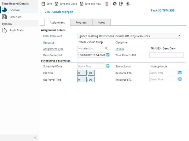Open Audit Trails in the sidebar

[16, 30]
